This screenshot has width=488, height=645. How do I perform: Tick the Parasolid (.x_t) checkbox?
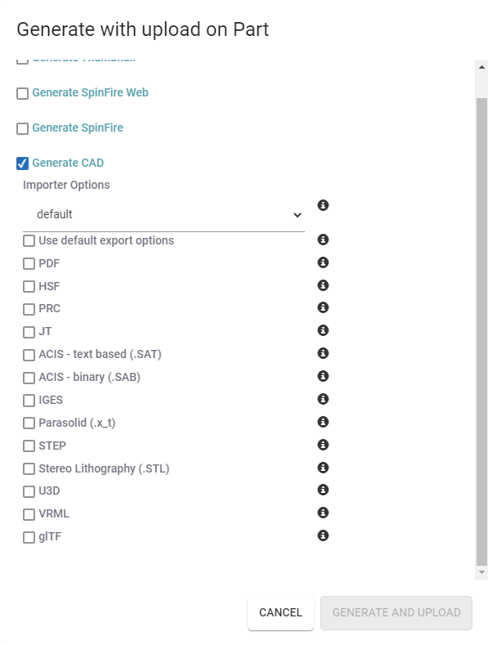tap(29, 423)
